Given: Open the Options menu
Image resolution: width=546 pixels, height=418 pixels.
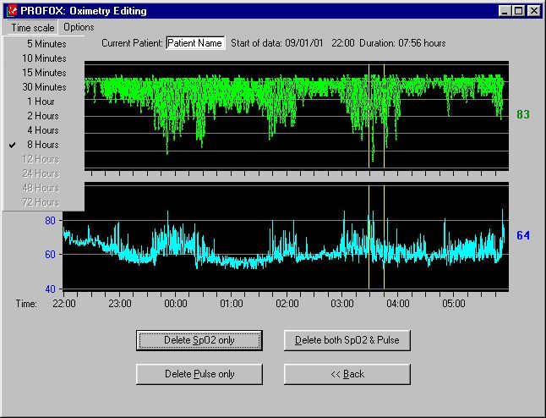Looking at the screenshot, I should point(79,27).
